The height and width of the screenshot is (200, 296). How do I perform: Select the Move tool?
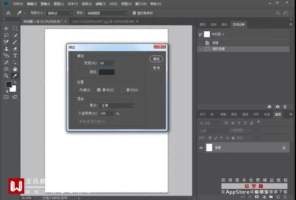coord(6,28)
